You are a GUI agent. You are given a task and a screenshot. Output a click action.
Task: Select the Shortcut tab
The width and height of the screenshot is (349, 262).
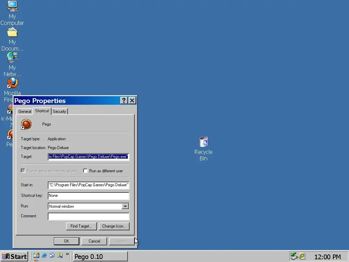pyautogui.click(x=42, y=111)
